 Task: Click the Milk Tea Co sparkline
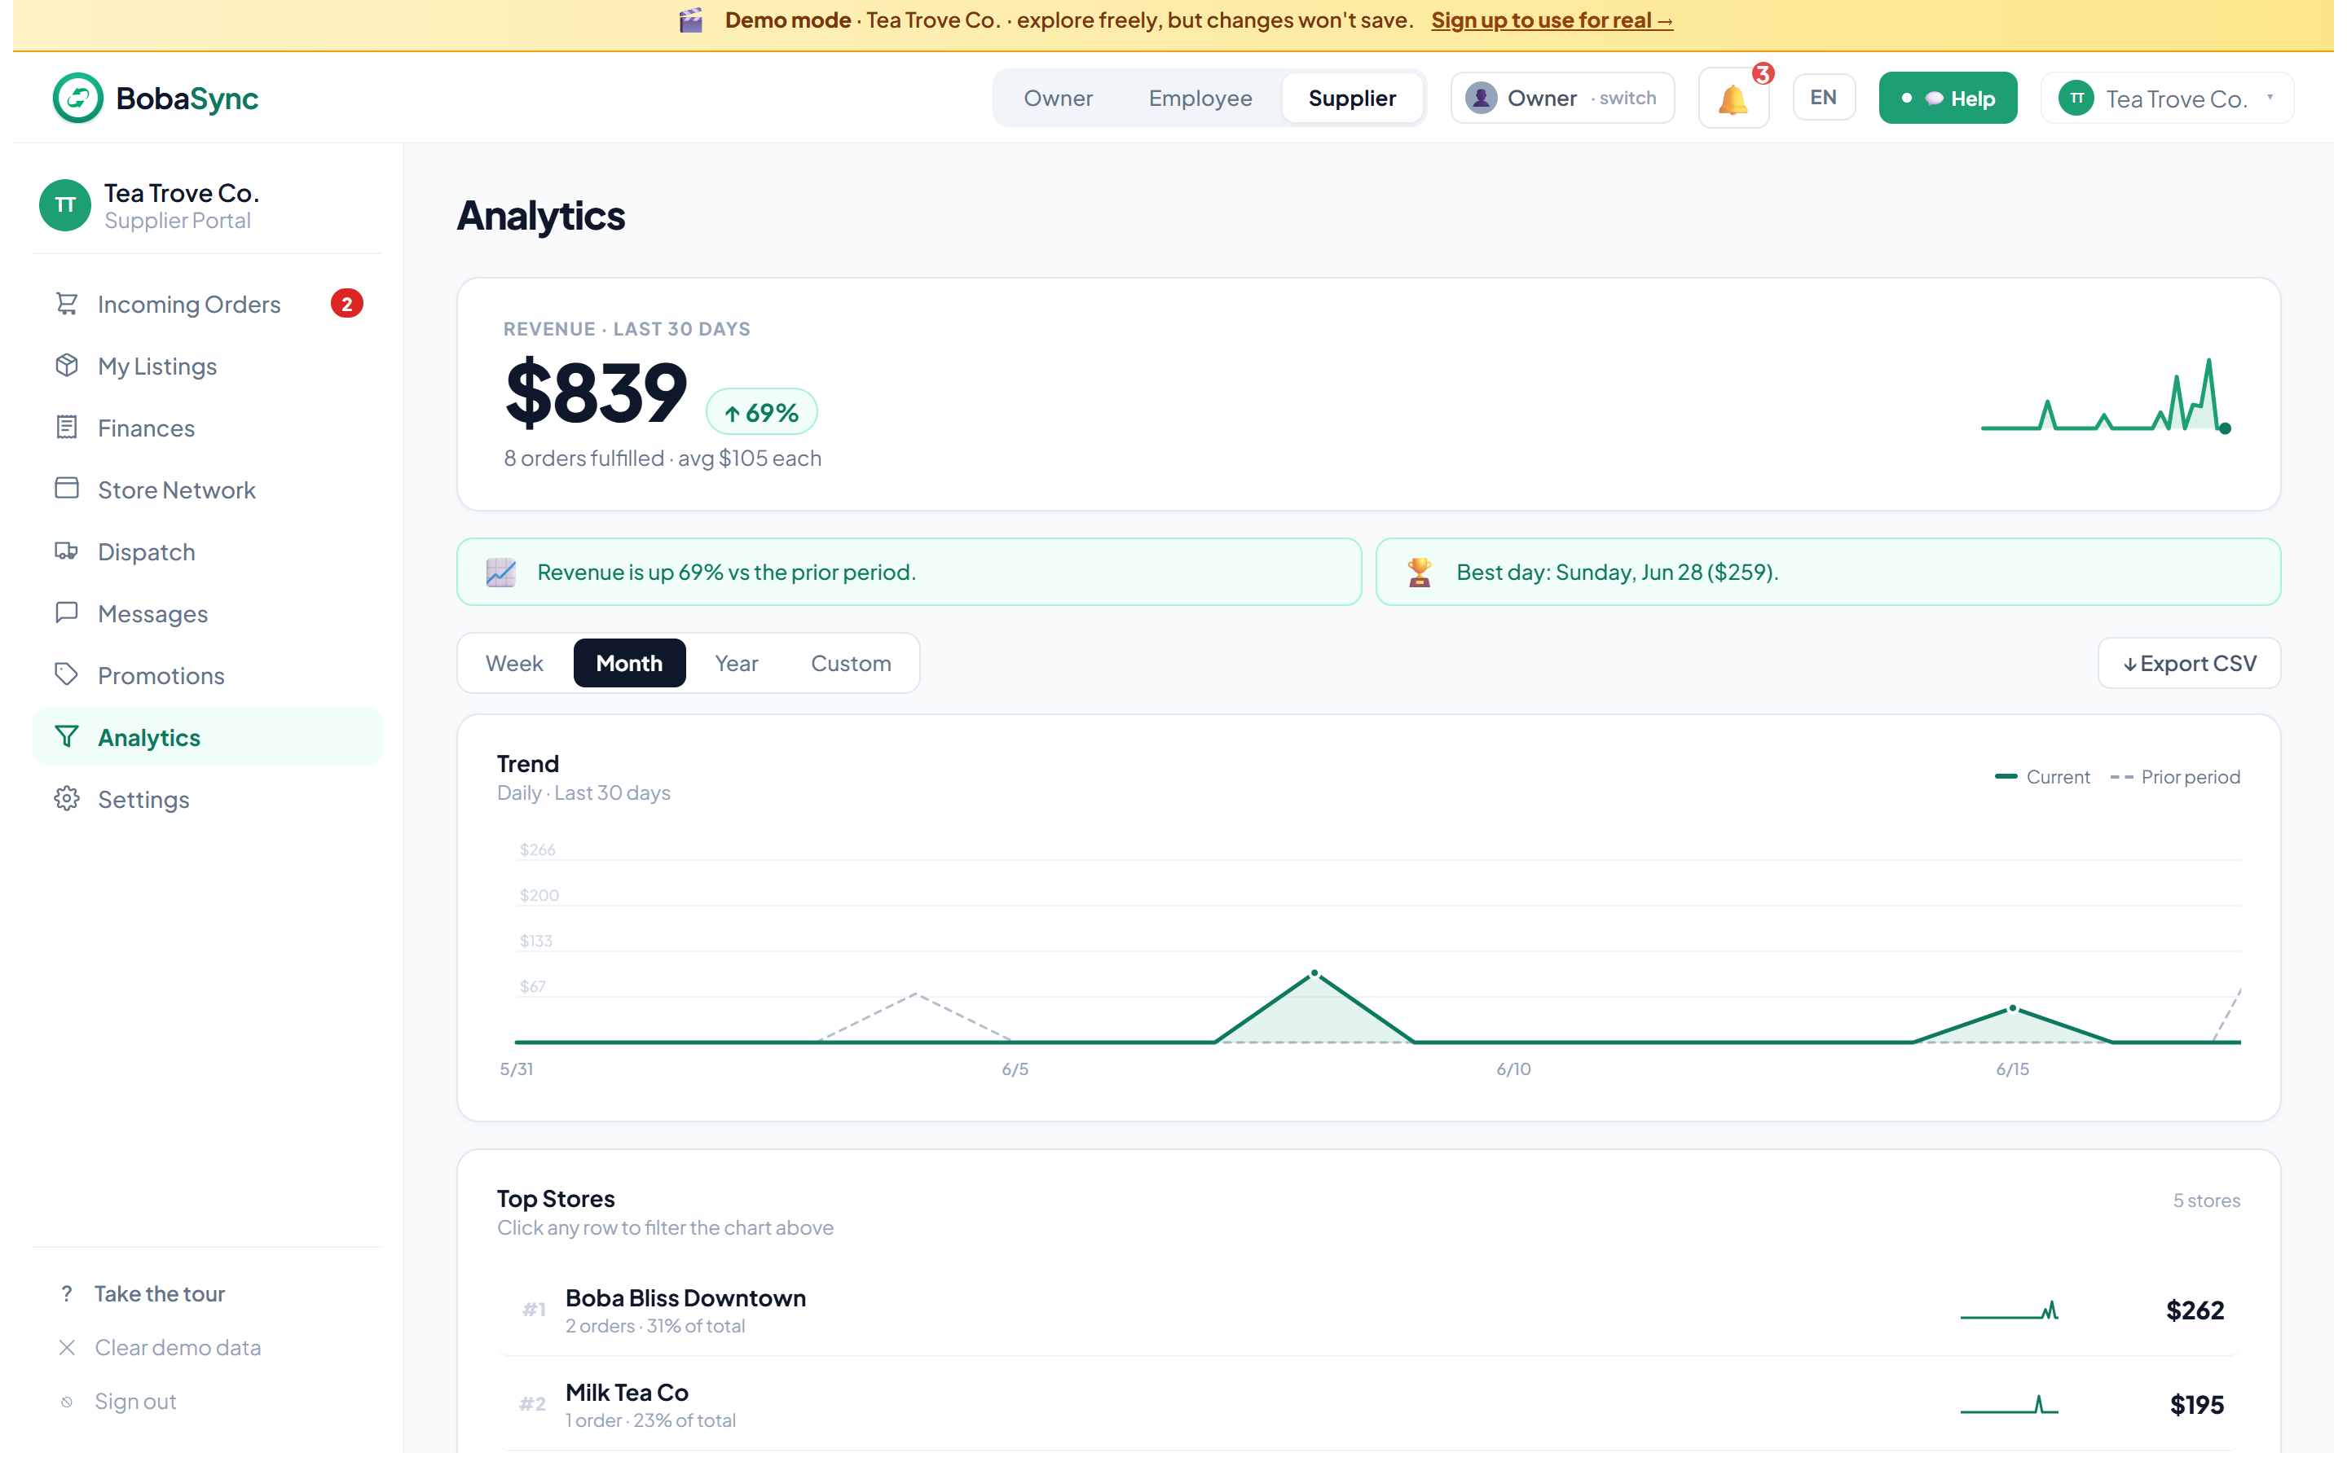tap(2010, 1405)
